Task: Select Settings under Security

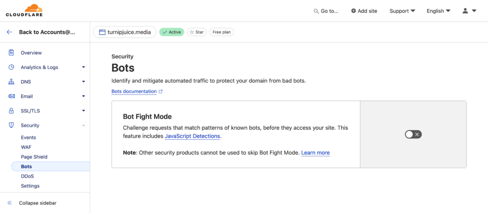Action: [30, 186]
